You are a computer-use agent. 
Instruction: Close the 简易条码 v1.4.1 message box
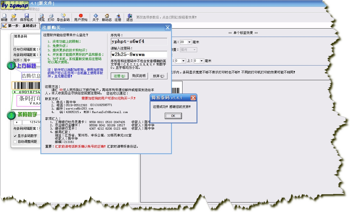(193, 98)
